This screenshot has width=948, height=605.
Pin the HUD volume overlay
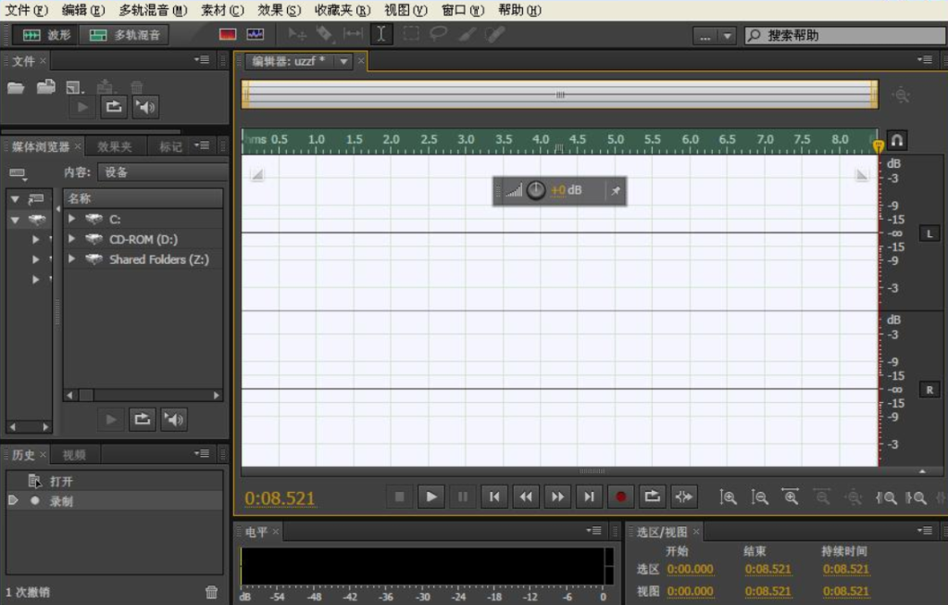pyautogui.click(x=616, y=191)
